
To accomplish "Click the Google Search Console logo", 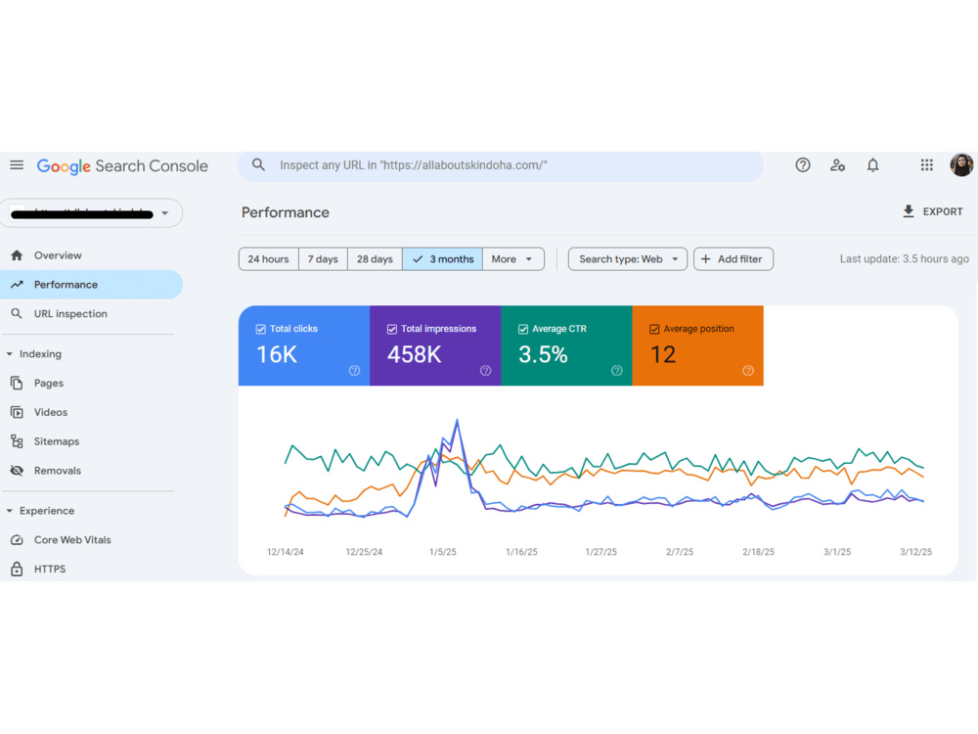I will (x=122, y=166).
